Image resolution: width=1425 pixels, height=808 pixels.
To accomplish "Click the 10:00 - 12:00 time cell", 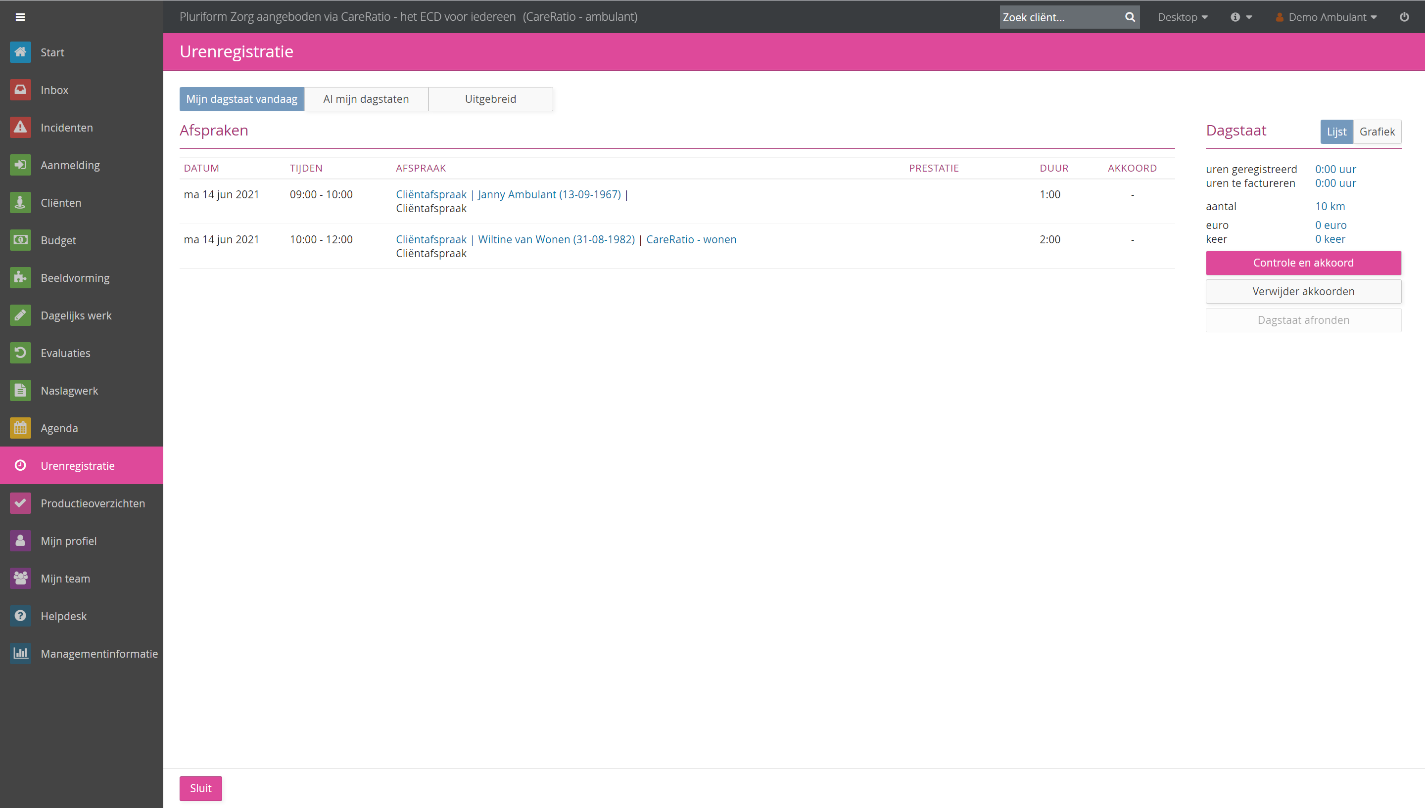I will tap(321, 240).
